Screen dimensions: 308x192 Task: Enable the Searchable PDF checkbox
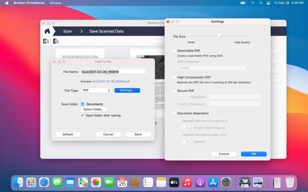174,51
